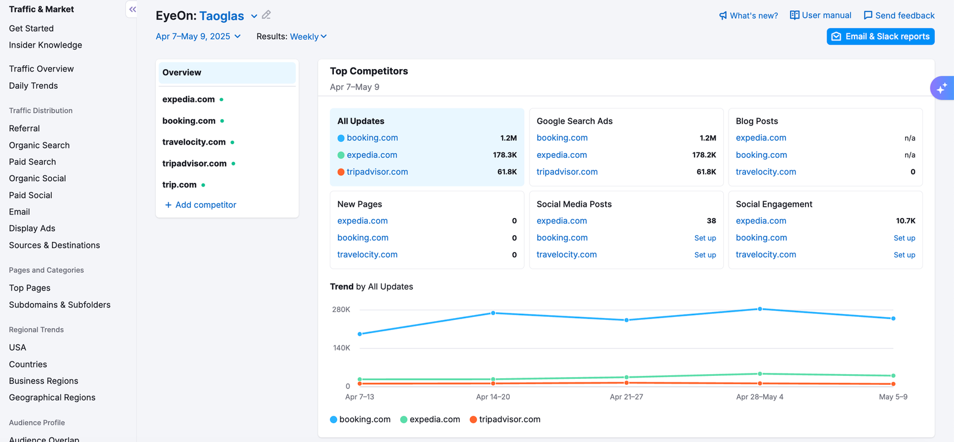
Task: Open the AI sparkle assistant button
Action: pos(941,88)
